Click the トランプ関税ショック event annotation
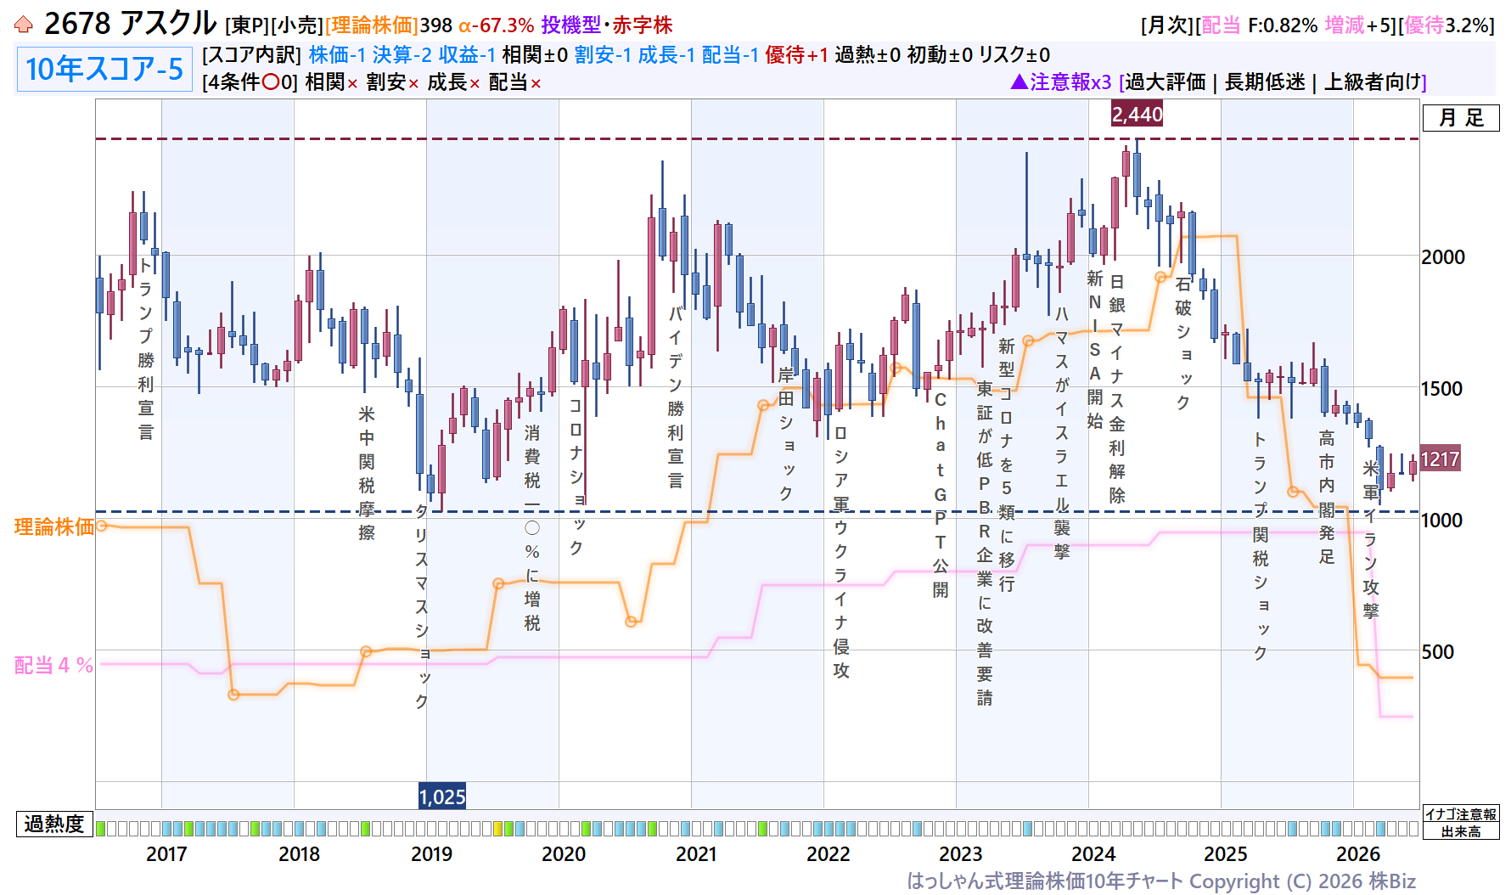Screen dimensions: 1511x895 [1261, 546]
